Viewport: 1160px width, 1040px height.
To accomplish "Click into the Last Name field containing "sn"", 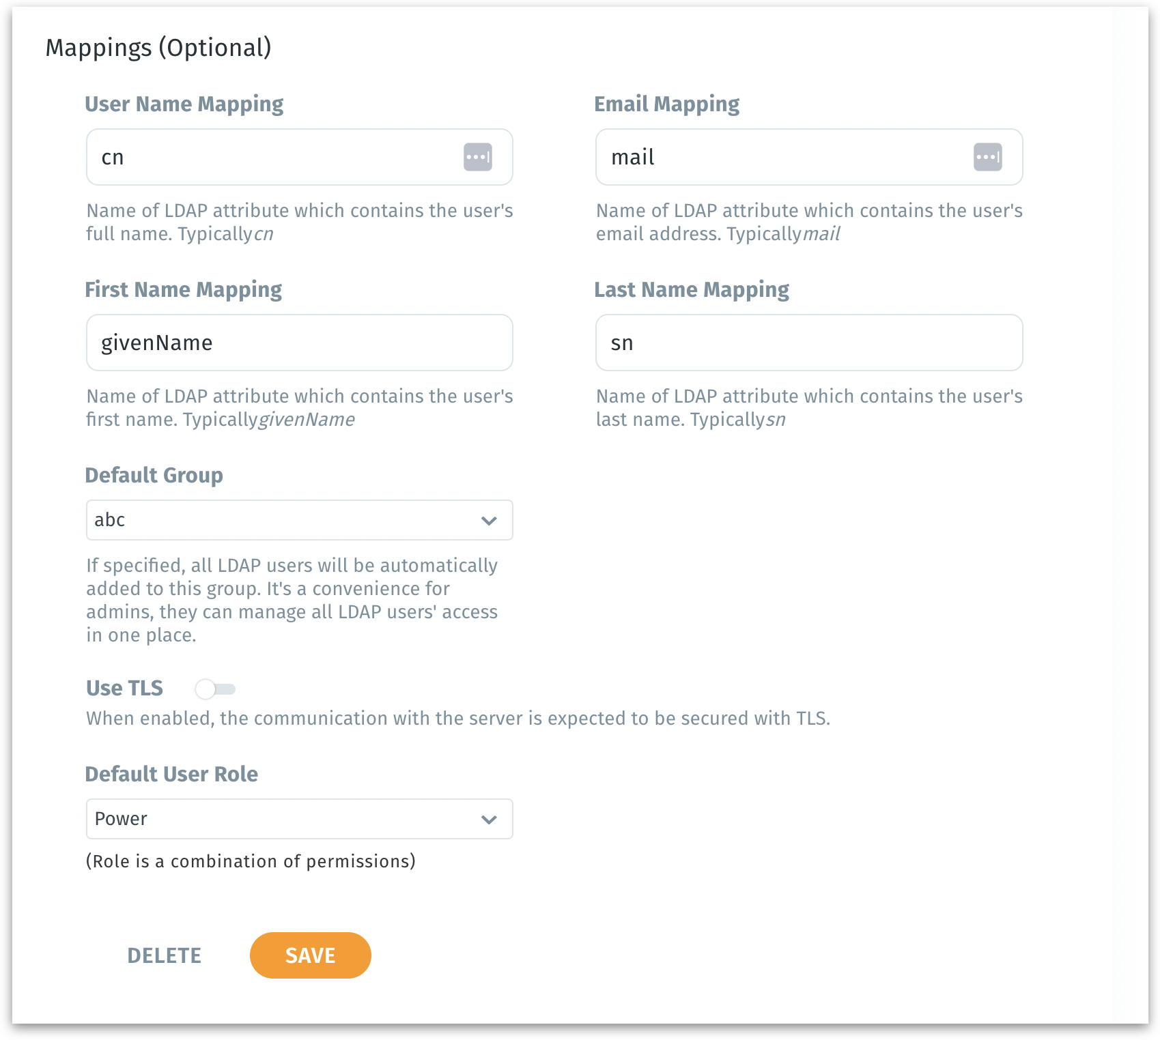I will [x=809, y=343].
